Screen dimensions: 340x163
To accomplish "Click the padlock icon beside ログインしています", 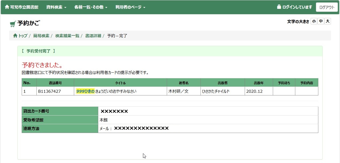I will [x=279, y=7].
